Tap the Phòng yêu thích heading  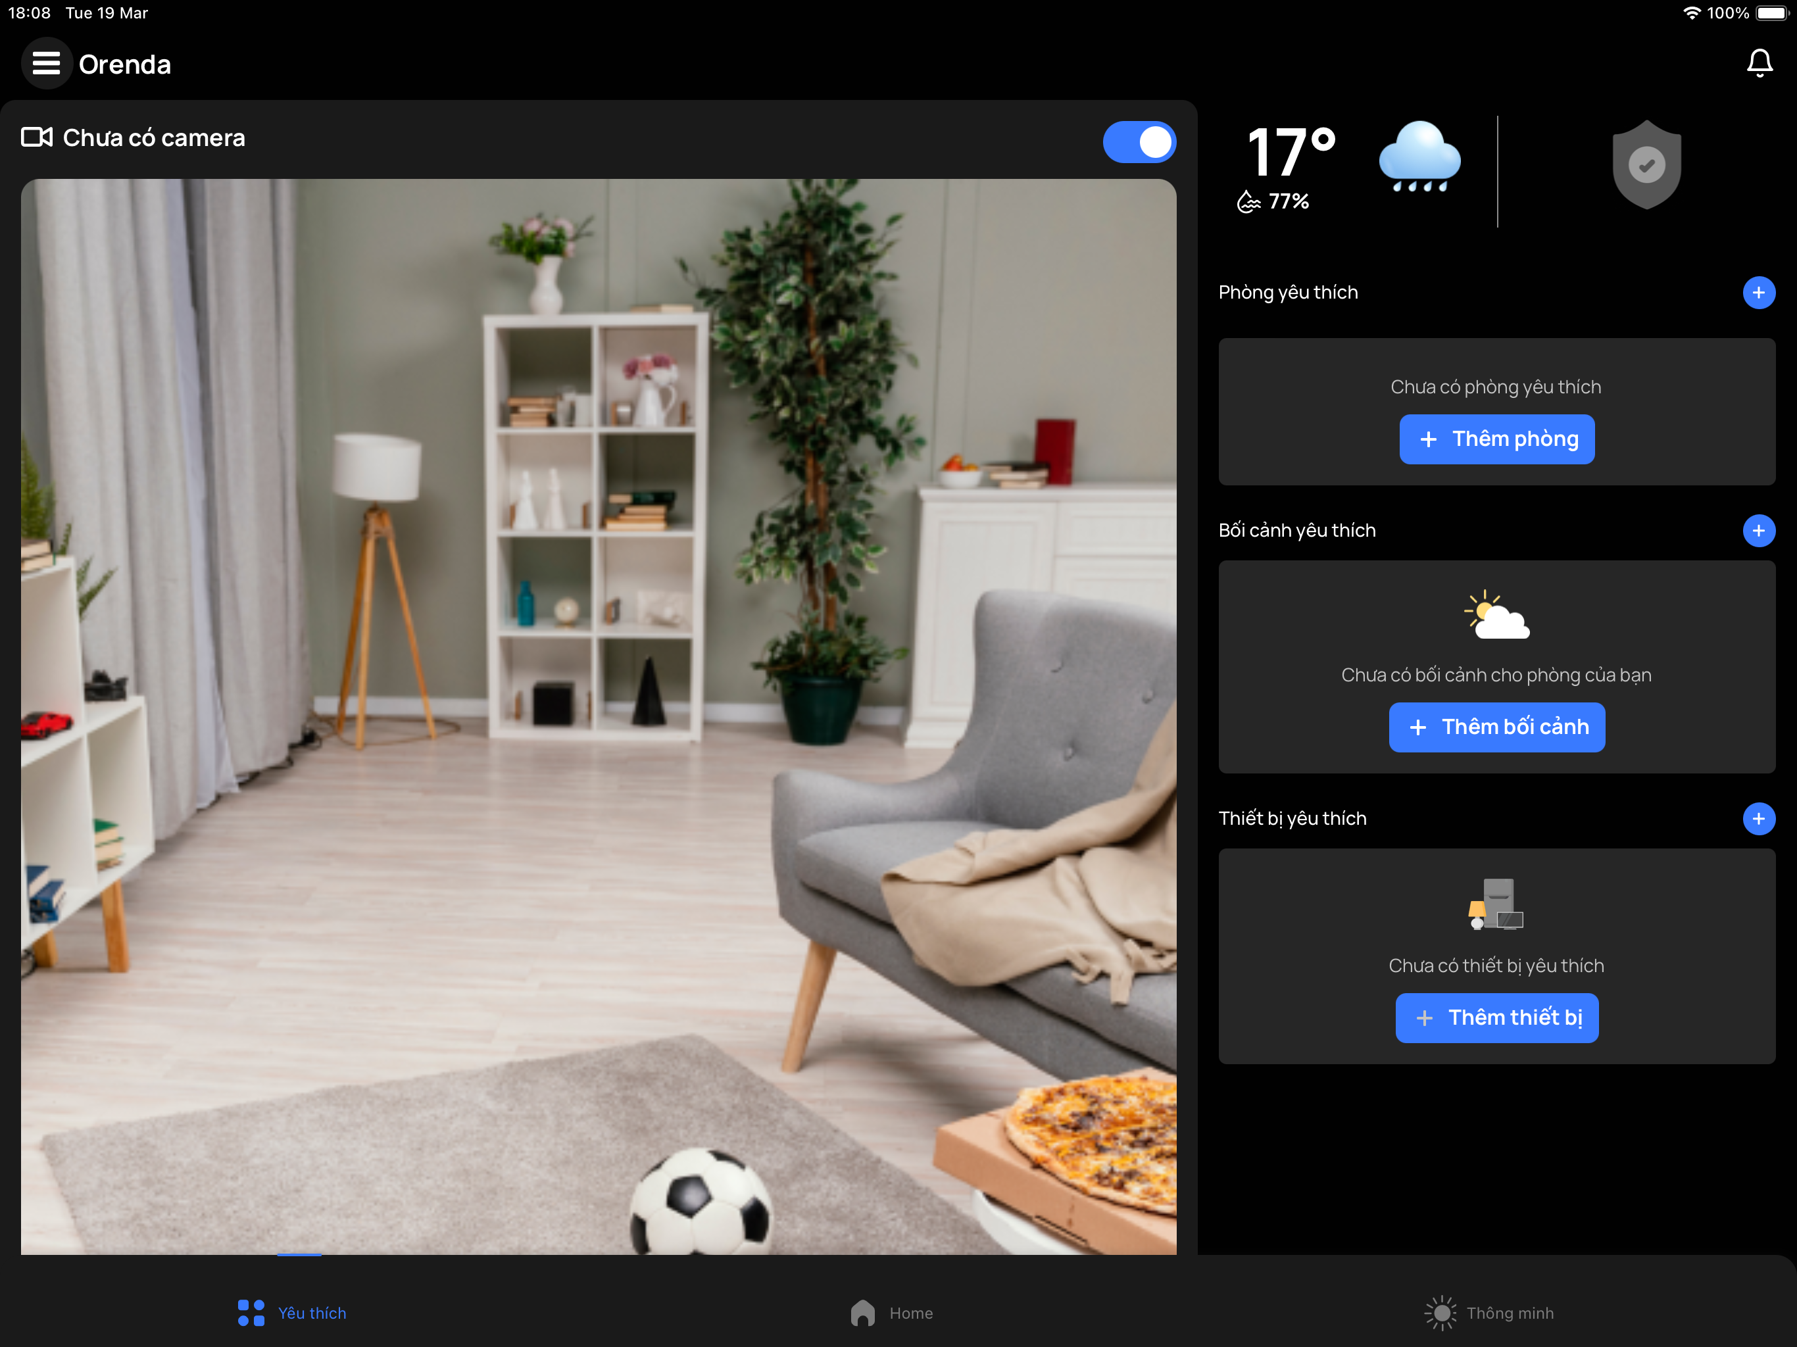(x=1288, y=293)
